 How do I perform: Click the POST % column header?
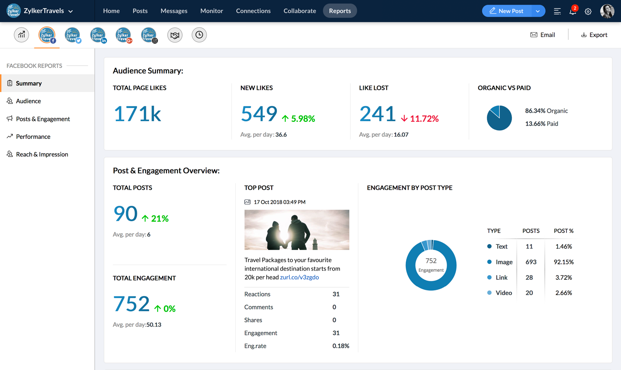pyautogui.click(x=563, y=231)
